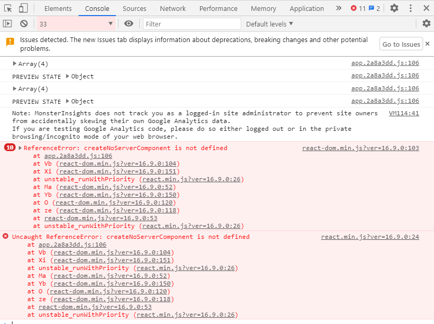Open DevTools main settings gear
This screenshot has width=434, height=324.
[394, 8]
